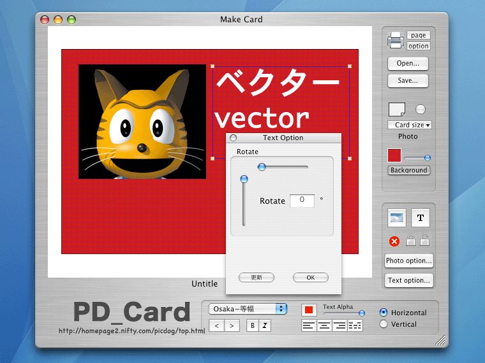Click the red text color swatch
485x363 pixels.
pyautogui.click(x=309, y=310)
